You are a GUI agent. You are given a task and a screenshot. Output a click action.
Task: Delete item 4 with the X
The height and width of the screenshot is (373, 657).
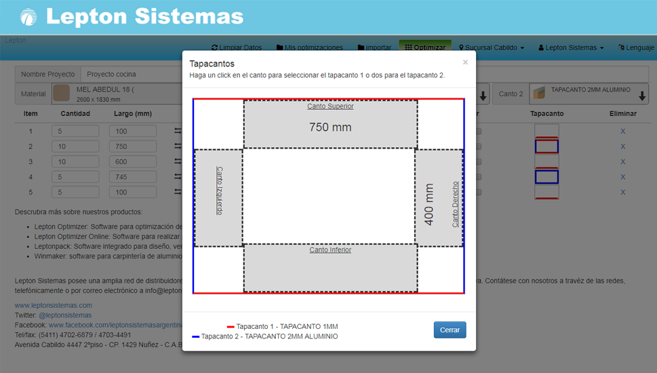click(622, 177)
